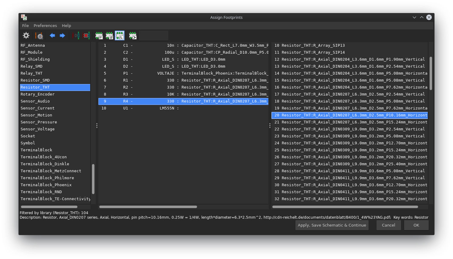Toggle filter footprints by selected library

tap(120, 35)
